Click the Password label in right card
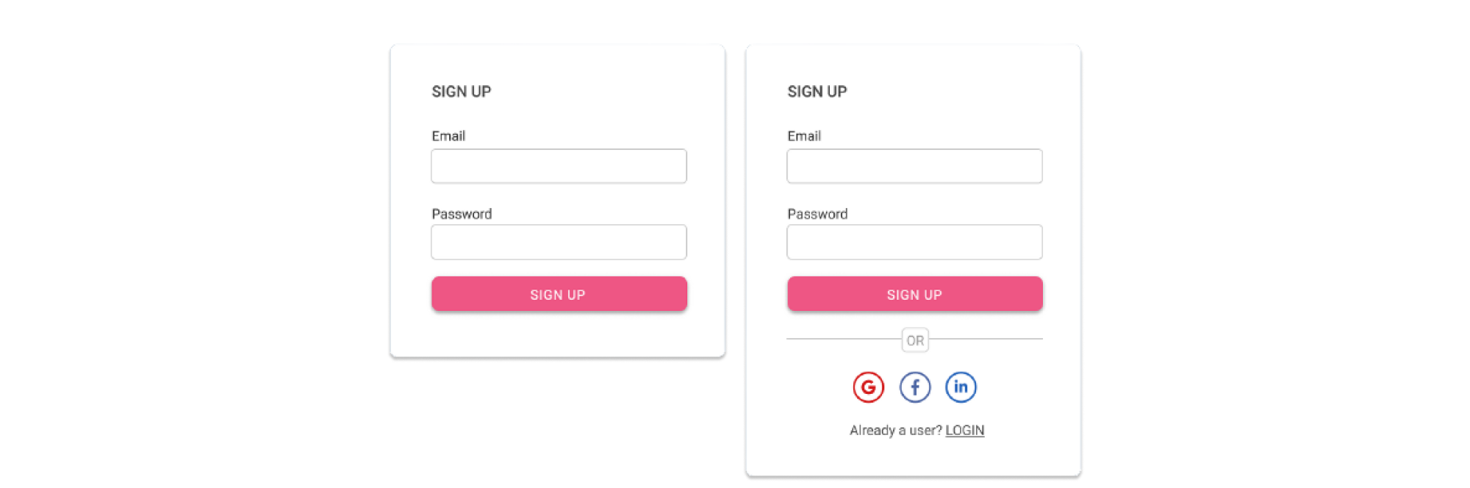The image size is (1470, 488). 817,214
